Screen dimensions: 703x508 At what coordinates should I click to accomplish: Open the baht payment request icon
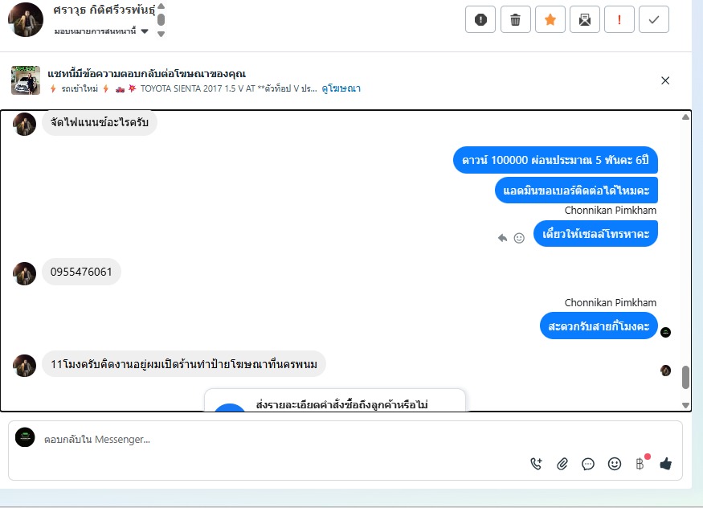point(640,464)
